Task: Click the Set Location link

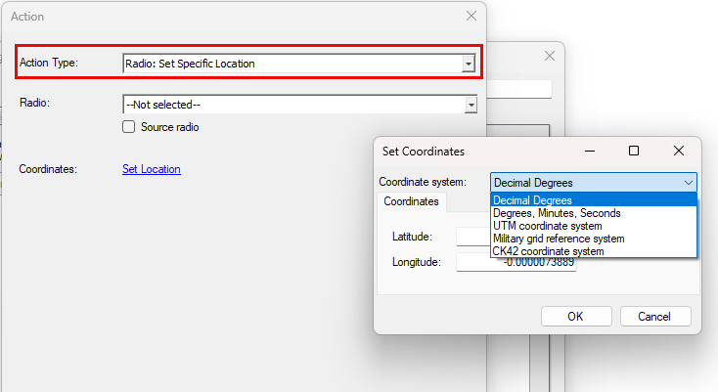Action: click(151, 169)
